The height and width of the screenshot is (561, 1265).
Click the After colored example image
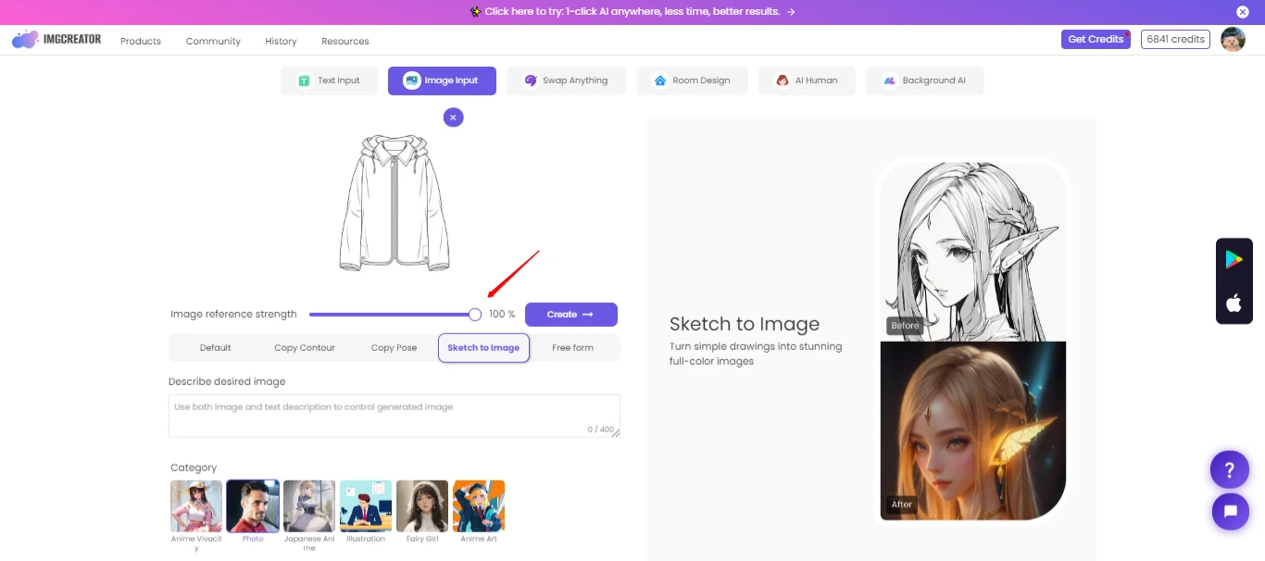pos(973,430)
